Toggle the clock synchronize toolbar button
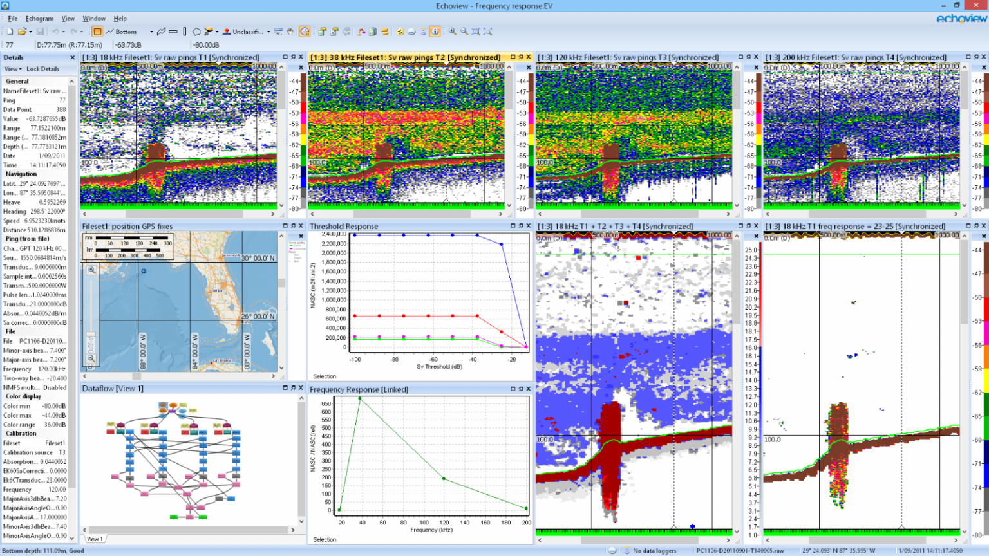Screen dimensions: 989x556 pos(305,32)
